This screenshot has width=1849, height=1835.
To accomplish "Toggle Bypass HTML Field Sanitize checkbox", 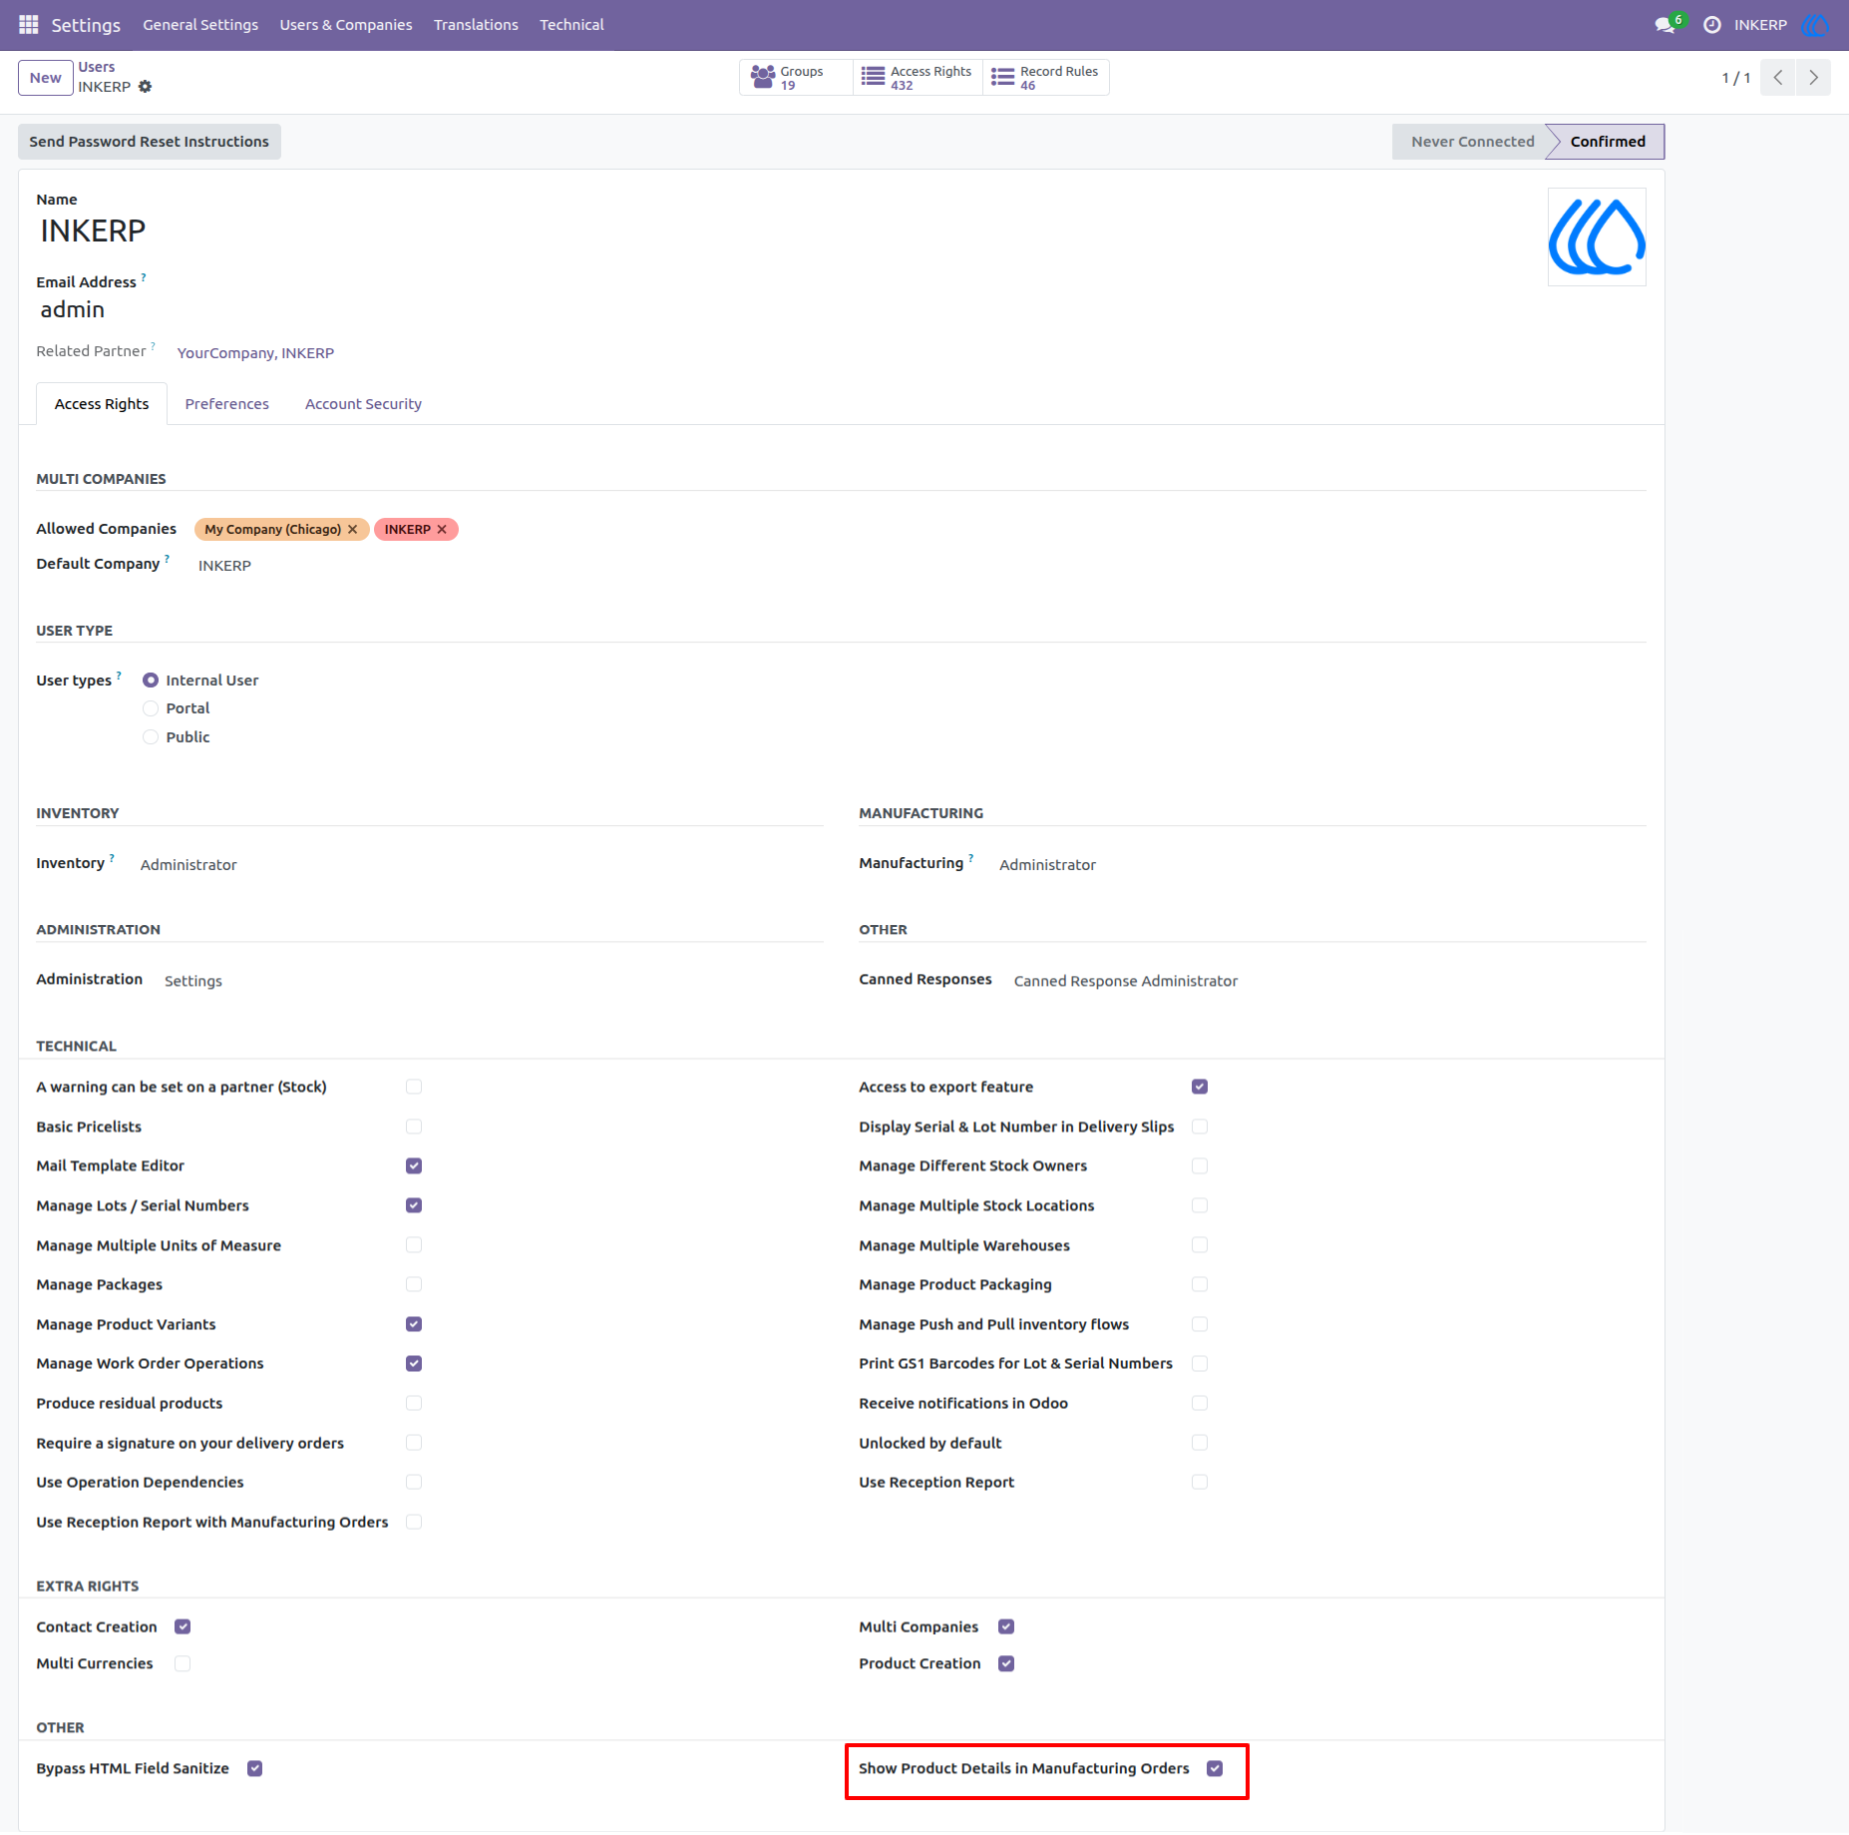I will 255,1768.
